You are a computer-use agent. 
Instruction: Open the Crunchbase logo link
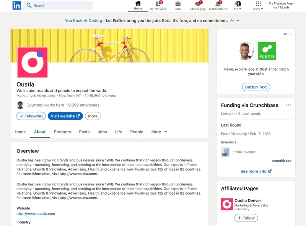282,161
